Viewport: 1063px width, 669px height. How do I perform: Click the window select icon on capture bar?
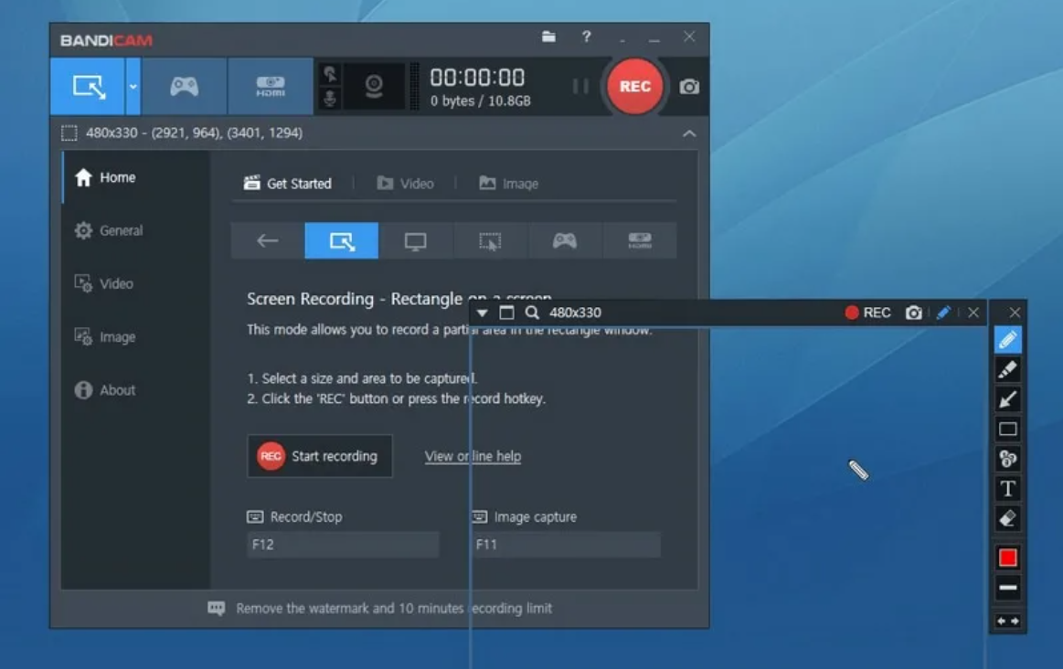pos(506,313)
